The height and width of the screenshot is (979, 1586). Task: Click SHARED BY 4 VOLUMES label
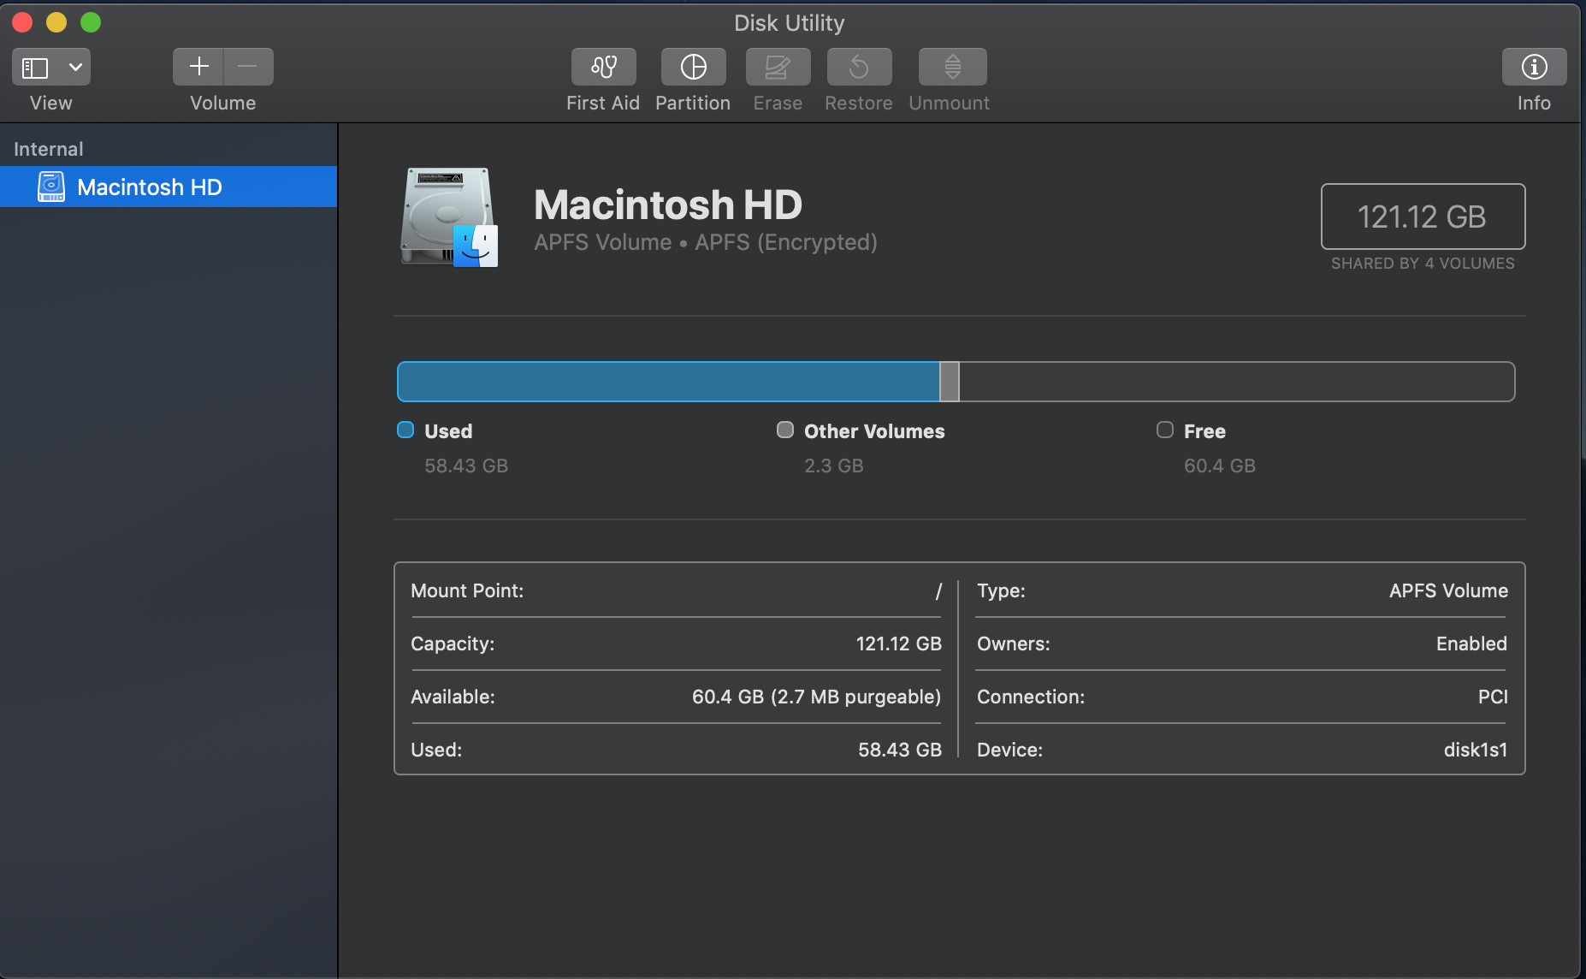click(x=1423, y=264)
